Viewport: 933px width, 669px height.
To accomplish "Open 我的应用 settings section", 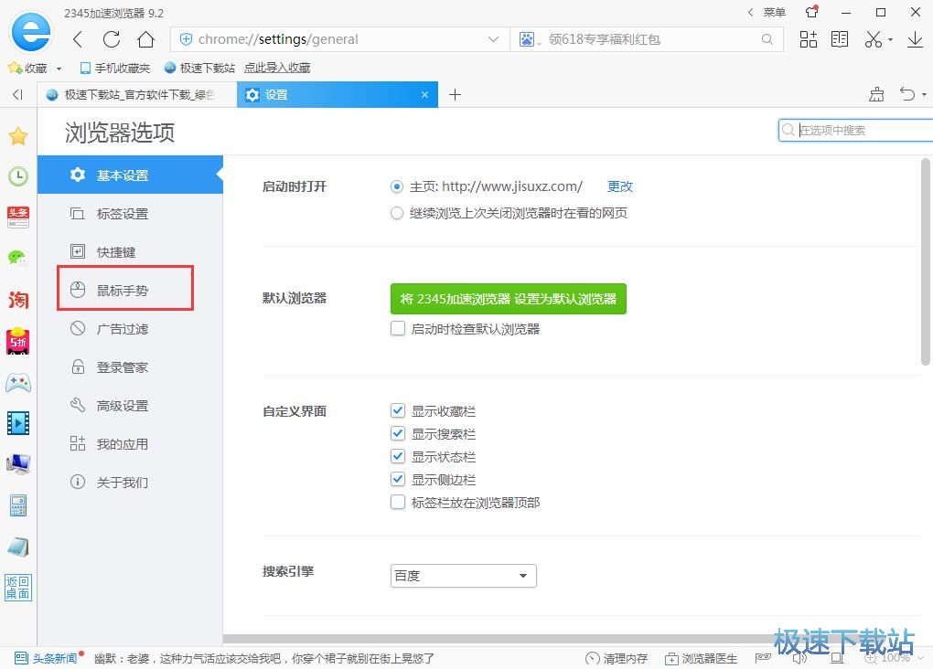I will [130, 444].
